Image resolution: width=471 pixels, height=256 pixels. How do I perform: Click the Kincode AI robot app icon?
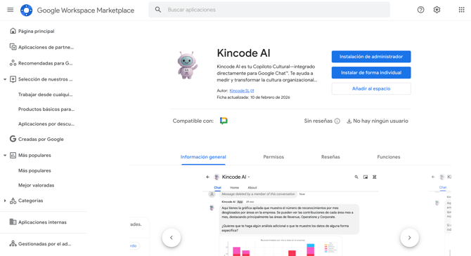coord(188,65)
